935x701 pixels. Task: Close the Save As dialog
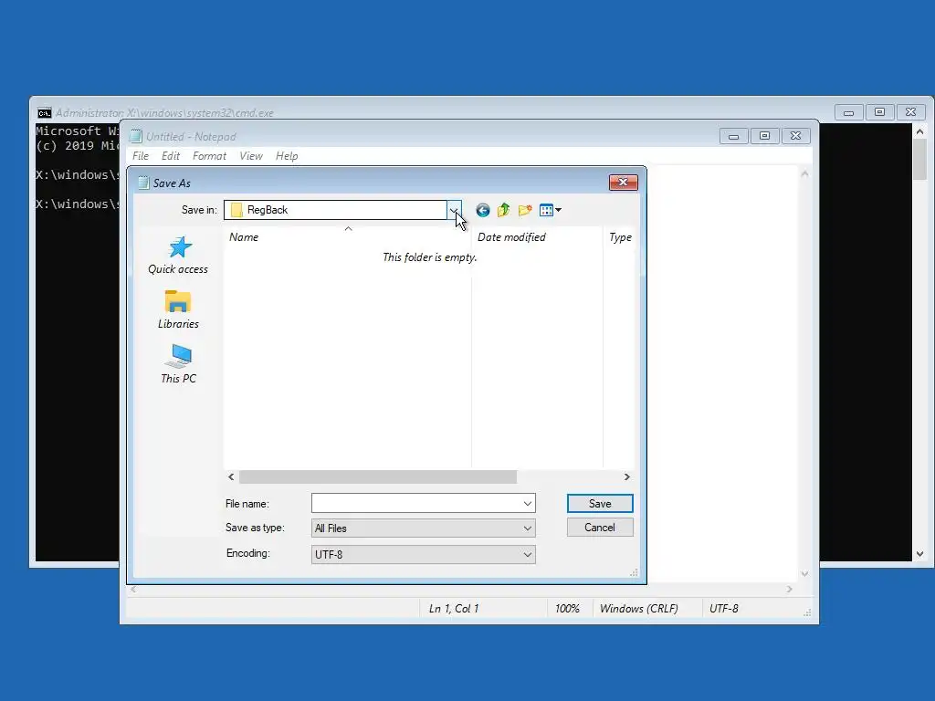[x=623, y=183]
